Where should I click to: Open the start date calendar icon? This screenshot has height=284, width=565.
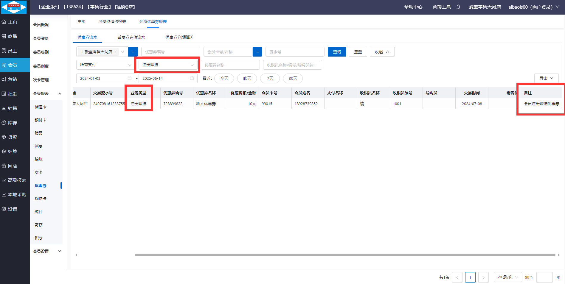pyautogui.click(x=129, y=78)
